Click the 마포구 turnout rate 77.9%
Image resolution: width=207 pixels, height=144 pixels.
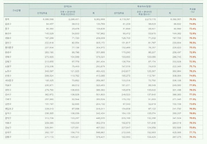[193, 85]
